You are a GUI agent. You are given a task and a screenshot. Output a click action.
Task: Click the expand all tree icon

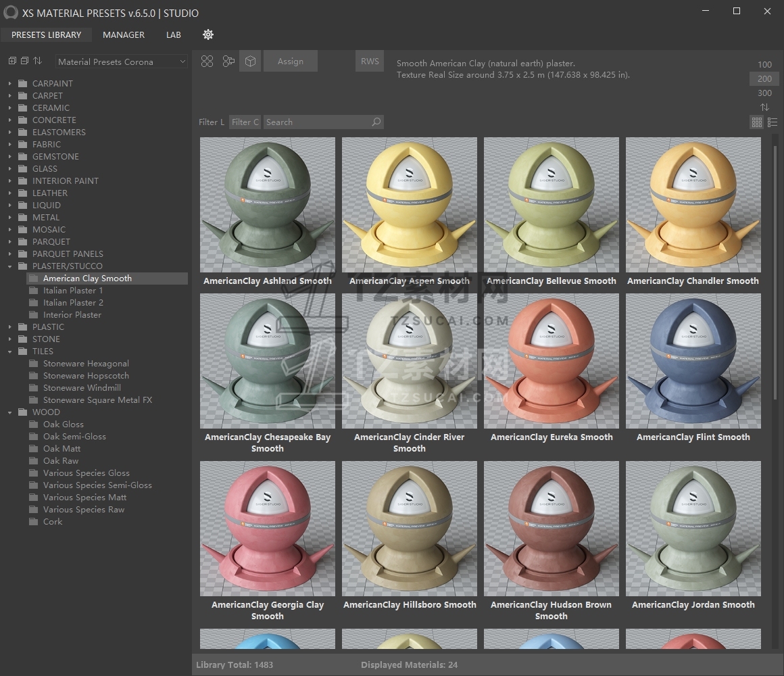pyautogui.click(x=12, y=61)
